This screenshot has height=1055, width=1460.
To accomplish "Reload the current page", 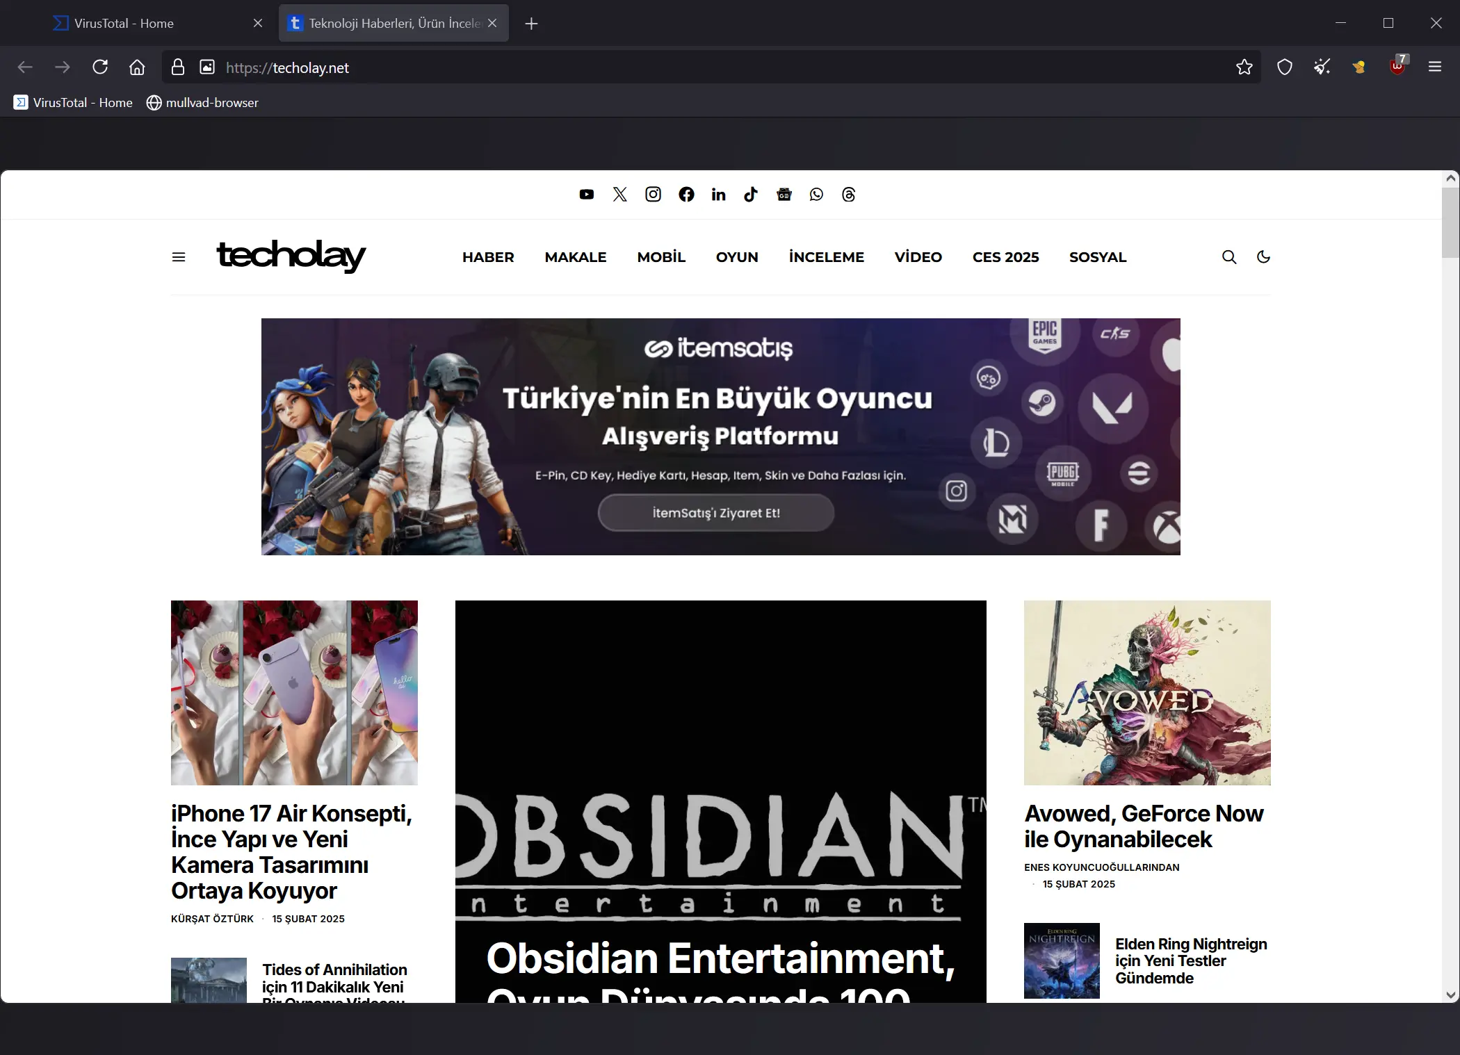I will (x=100, y=67).
